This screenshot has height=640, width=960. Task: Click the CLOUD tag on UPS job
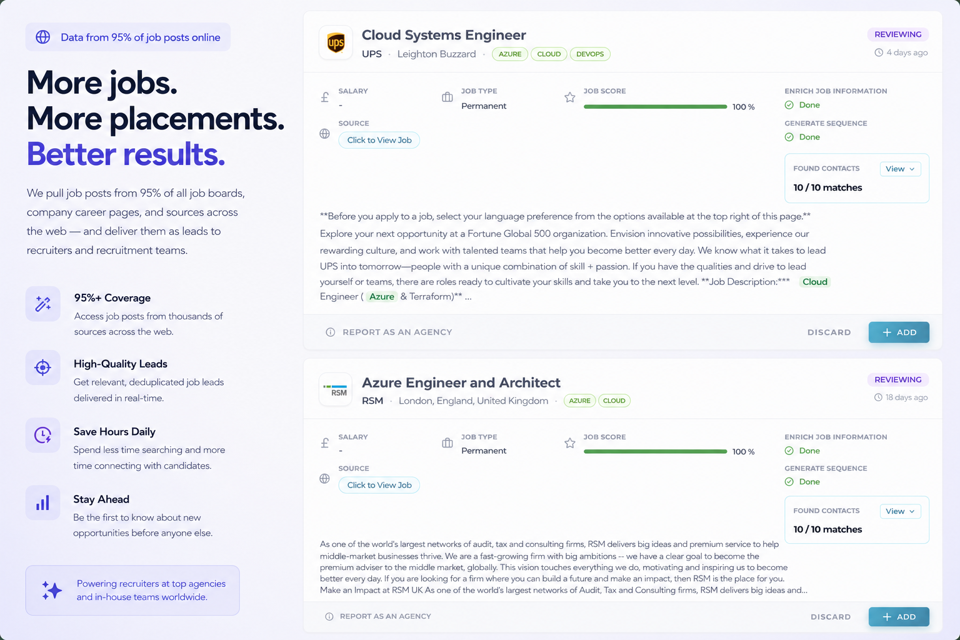549,54
